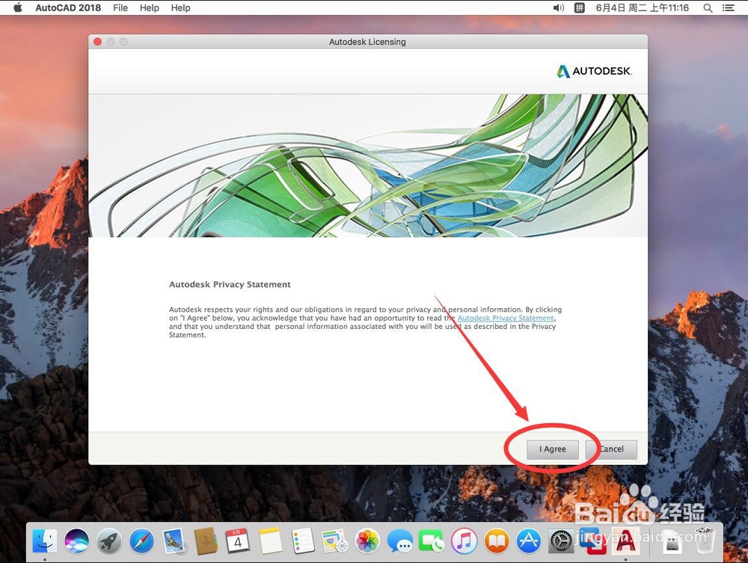The image size is (748, 563).
Task: Open Notes icon in Dock
Action: coord(271,541)
